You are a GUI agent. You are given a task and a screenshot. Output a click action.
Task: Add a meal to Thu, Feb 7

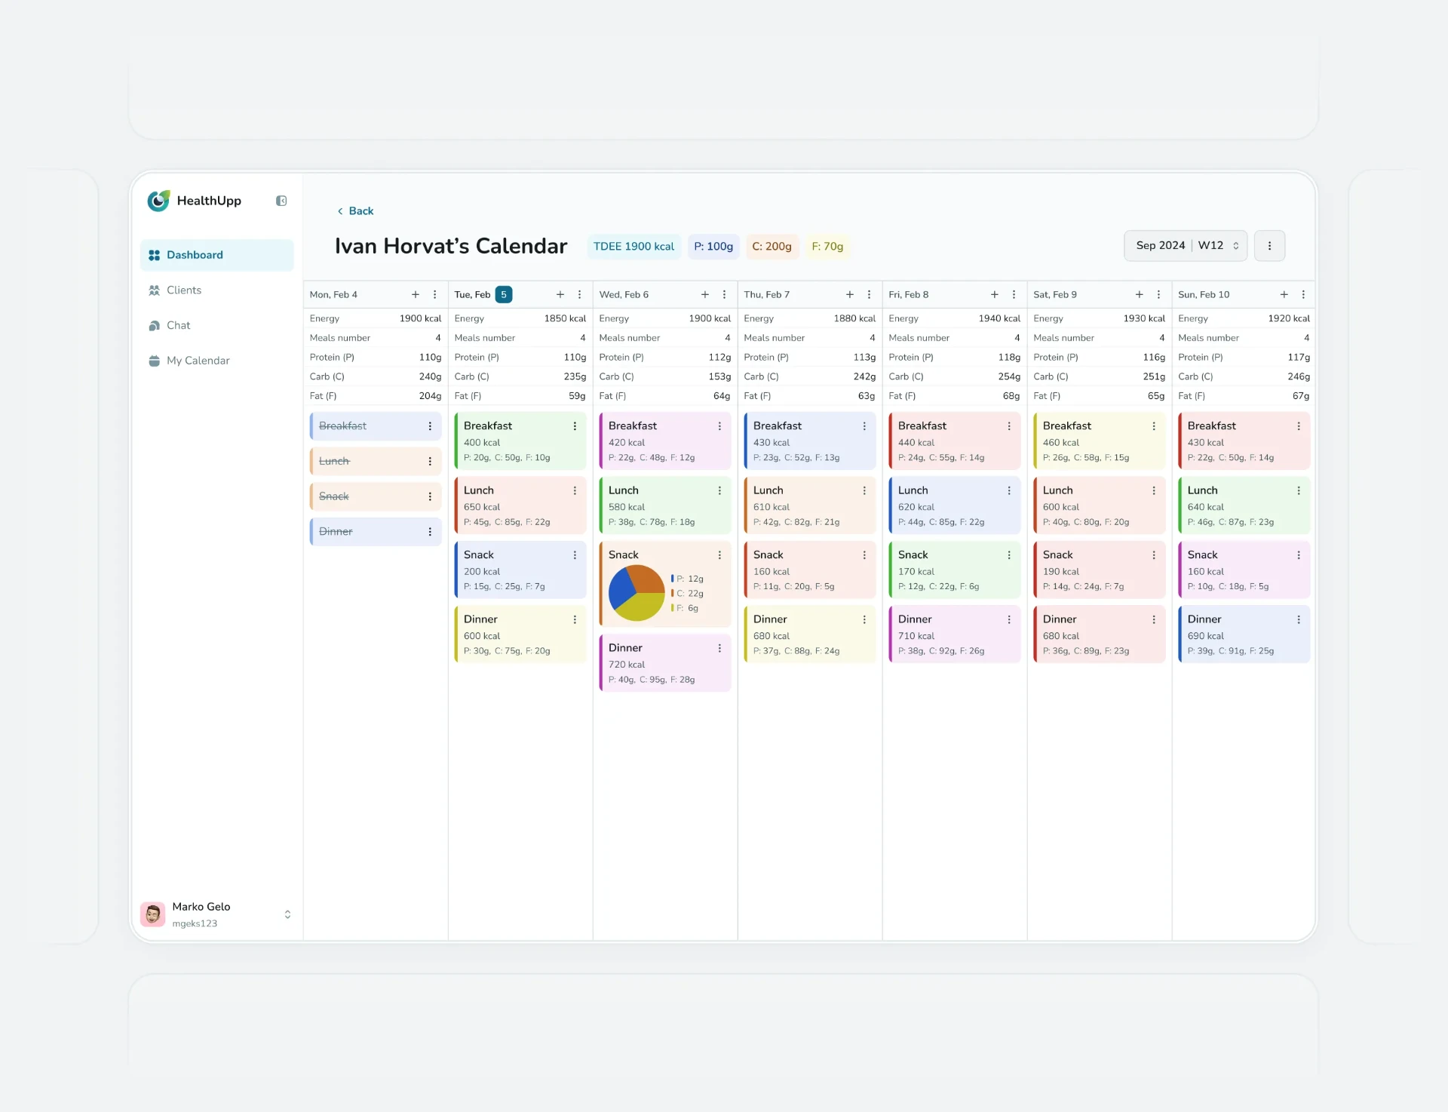850,295
